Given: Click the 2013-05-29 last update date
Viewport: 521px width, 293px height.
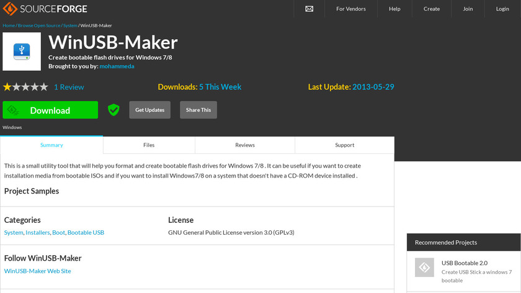Looking at the screenshot, I should click(373, 87).
